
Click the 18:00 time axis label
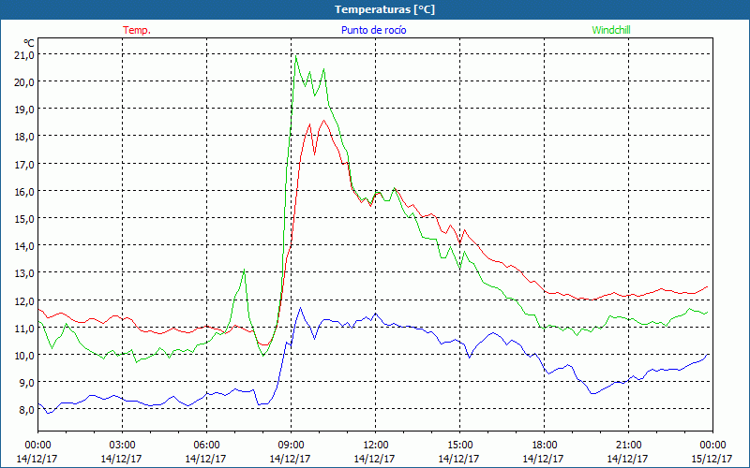pos(544,446)
